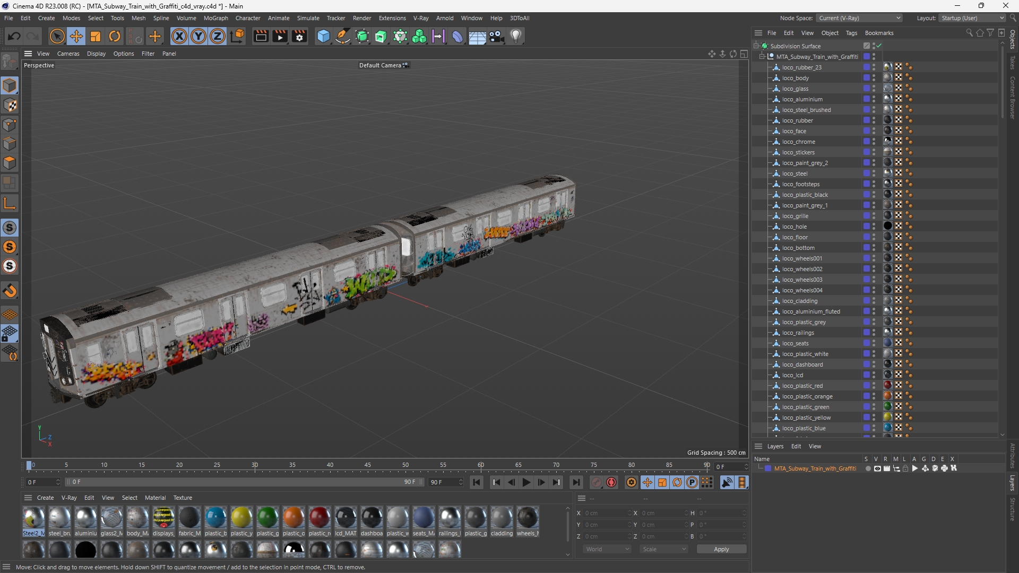Record active objects keyframe
Image resolution: width=1019 pixels, height=573 pixels.
597,482
